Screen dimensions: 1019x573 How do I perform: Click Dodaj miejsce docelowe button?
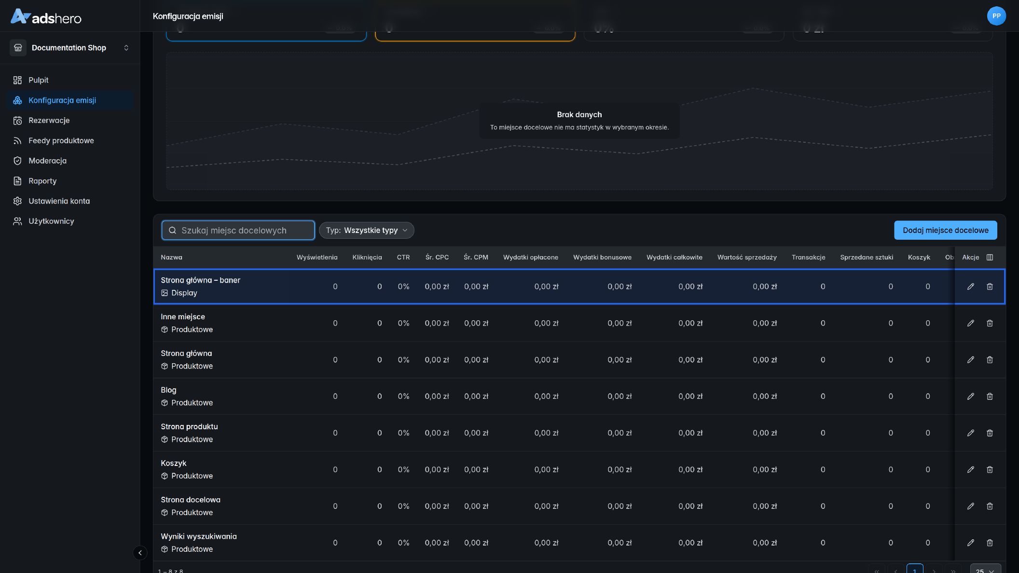click(x=945, y=231)
